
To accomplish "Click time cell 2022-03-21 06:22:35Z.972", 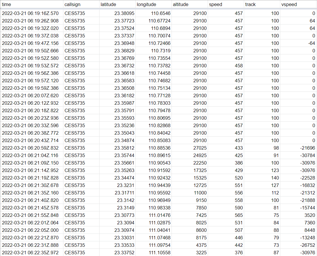I will click(30, 253).
